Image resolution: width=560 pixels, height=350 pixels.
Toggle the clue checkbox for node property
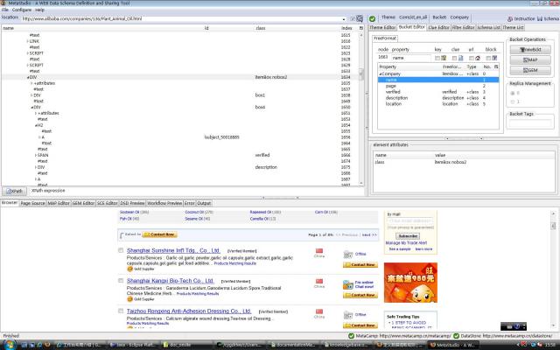455,58
